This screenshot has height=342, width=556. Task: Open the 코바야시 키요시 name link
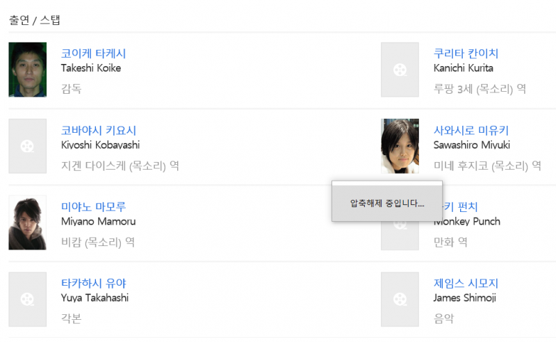[x=99, y=130]
